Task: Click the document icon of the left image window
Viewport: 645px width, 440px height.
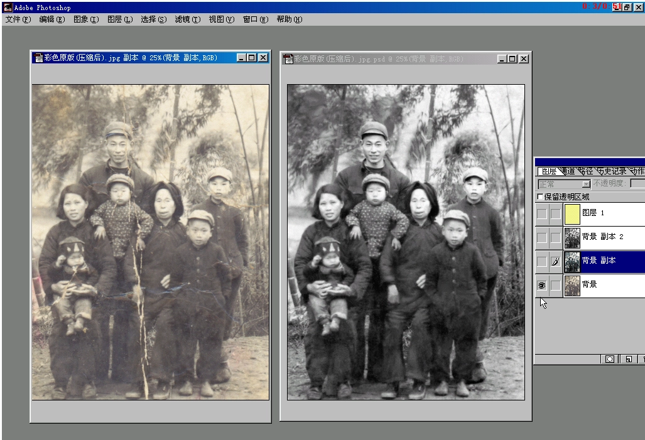Action: tap(38, 58)
